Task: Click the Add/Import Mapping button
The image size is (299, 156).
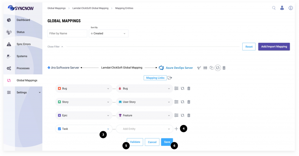Action: pos(274,47)
